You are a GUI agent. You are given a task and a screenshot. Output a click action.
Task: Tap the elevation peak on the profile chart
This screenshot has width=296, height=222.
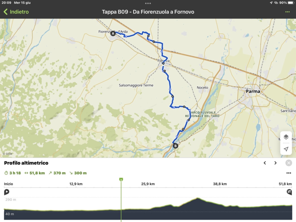click(x=197, y=198)
